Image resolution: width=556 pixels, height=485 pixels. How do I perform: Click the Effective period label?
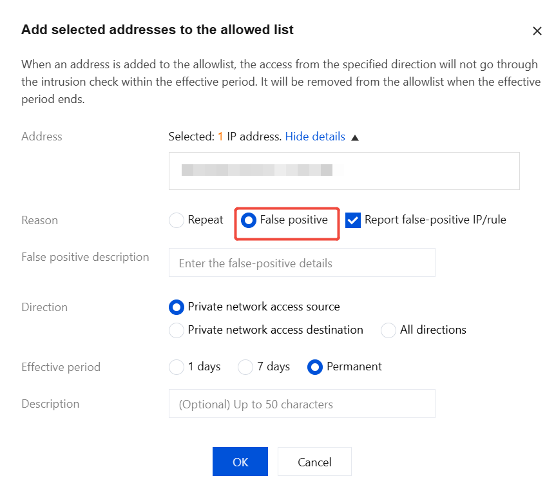(61, 367)
